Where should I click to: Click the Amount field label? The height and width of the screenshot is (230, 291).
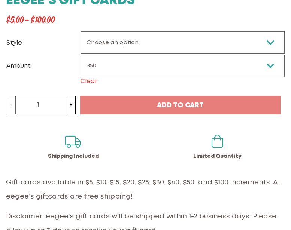(x=19, y=66)
